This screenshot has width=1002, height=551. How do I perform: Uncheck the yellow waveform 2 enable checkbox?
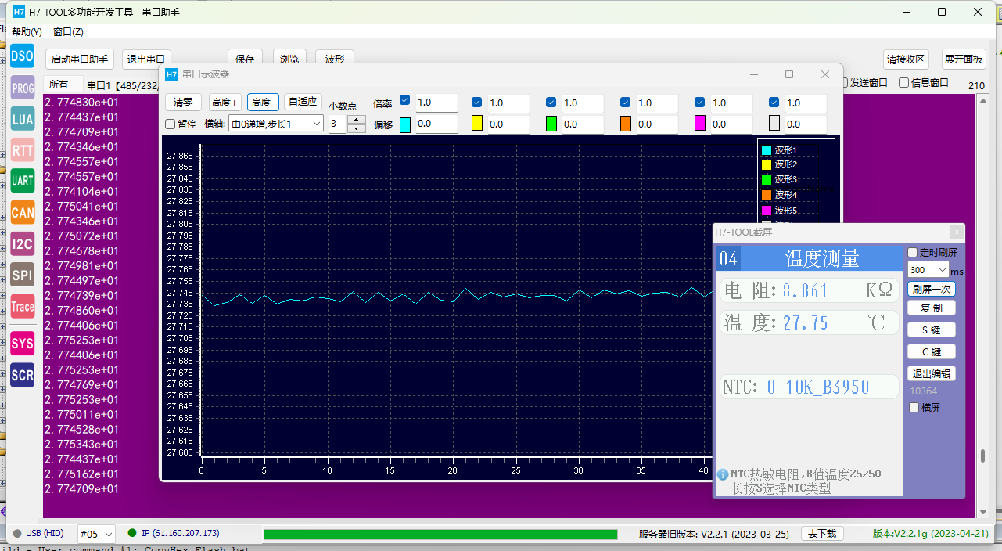[x=477, y=103]
